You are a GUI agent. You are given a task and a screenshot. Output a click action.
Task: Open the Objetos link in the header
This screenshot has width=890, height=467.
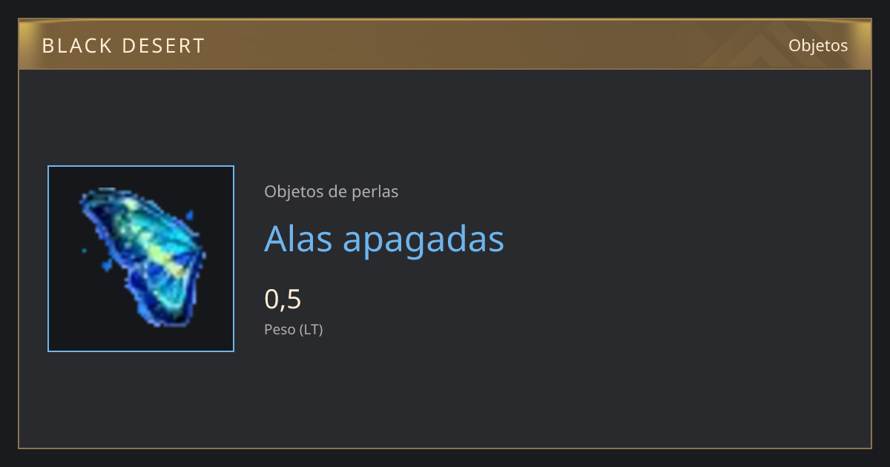(x=818, y=45)
